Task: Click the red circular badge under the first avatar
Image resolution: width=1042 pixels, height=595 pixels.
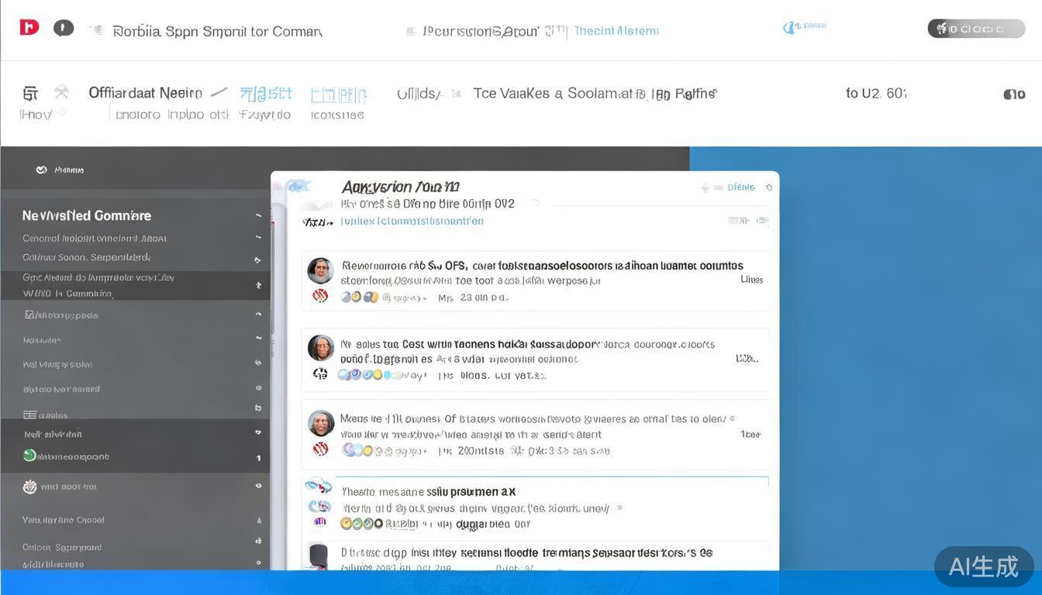Action: click(319, 295)
